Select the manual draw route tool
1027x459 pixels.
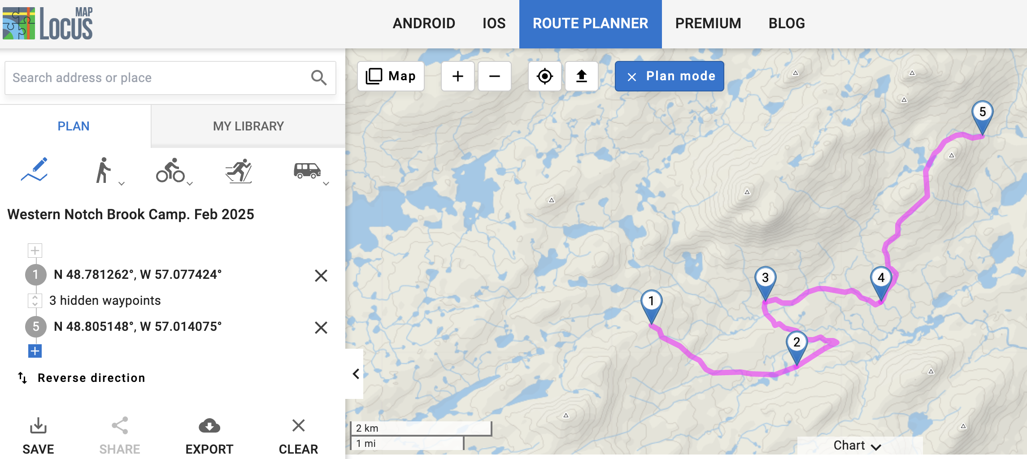pyautogui.click(x=34, y=170)
